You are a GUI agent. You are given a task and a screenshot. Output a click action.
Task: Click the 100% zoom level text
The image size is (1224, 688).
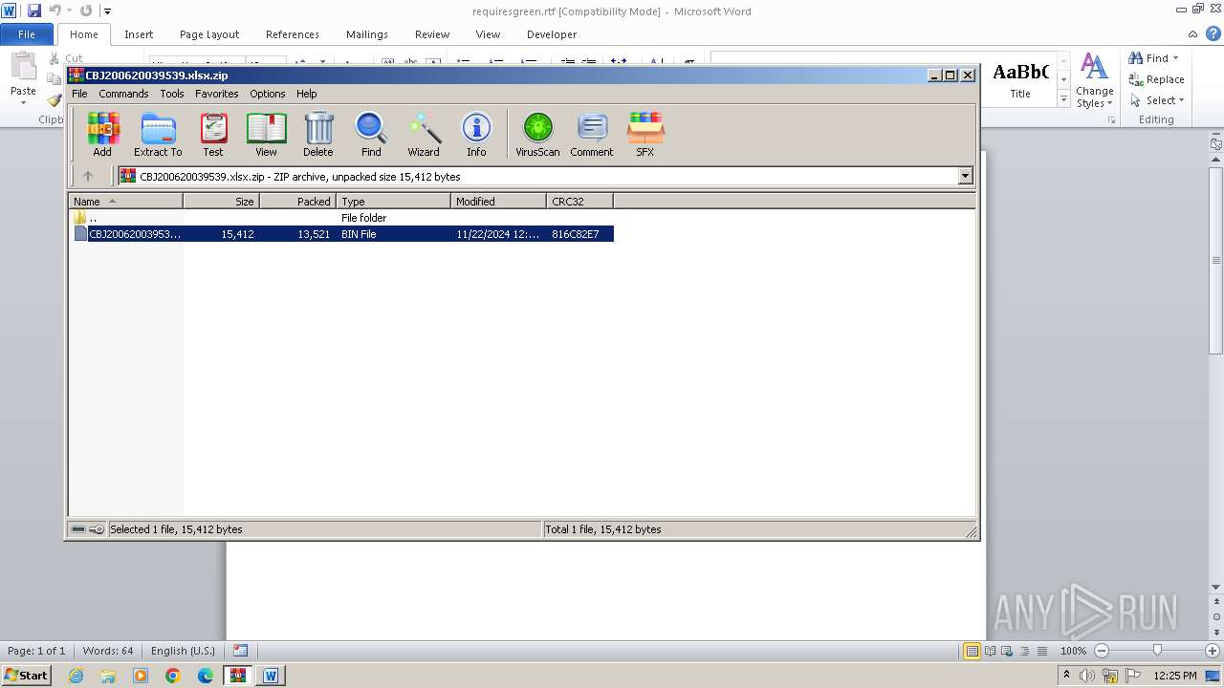(1073, 651)
